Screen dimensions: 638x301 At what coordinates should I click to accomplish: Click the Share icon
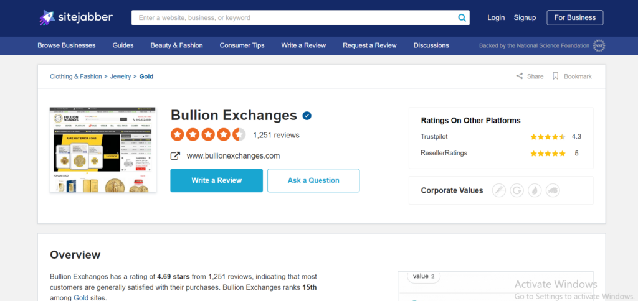click(x=520, y=76)
